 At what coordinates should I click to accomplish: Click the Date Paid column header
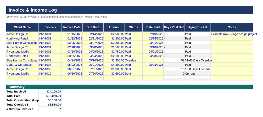click(153, 27)
